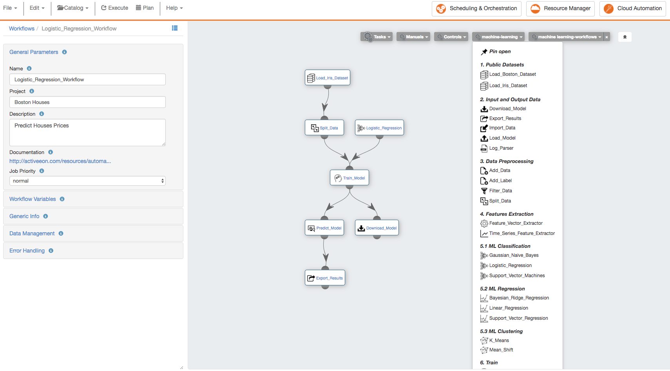Select the Logistic_Regression node on canvas
Image resolution: width=670 pixels, height=371 pixels.
[379, 127]
